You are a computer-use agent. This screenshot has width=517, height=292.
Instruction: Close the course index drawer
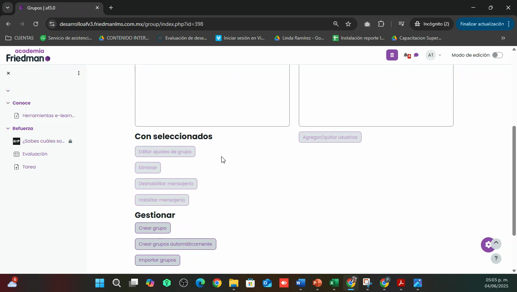8,73
